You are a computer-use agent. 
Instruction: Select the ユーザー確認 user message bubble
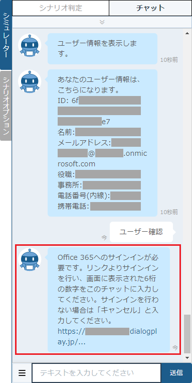coord(141,232)
